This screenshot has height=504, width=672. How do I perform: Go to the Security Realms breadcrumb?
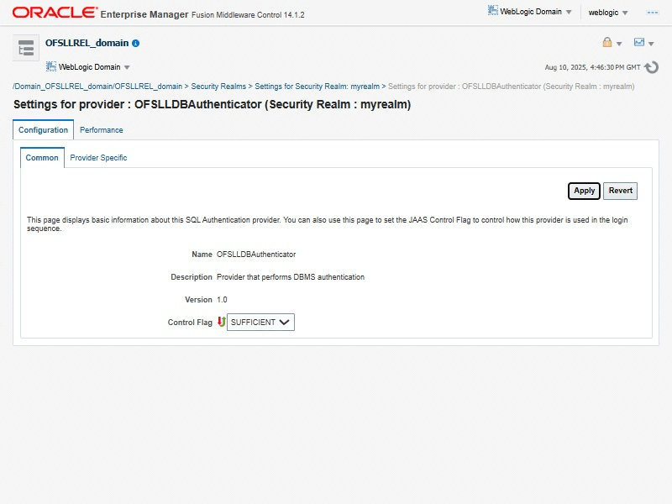[x=218, y=87]
